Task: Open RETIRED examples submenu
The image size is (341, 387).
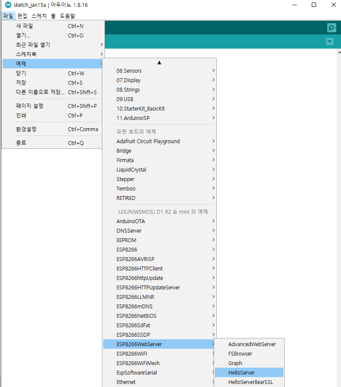Action: [x=160, y=198]
